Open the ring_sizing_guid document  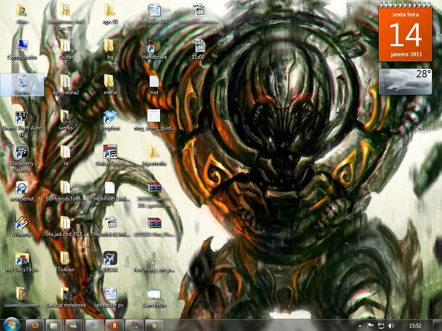click(x=154, y=120)
